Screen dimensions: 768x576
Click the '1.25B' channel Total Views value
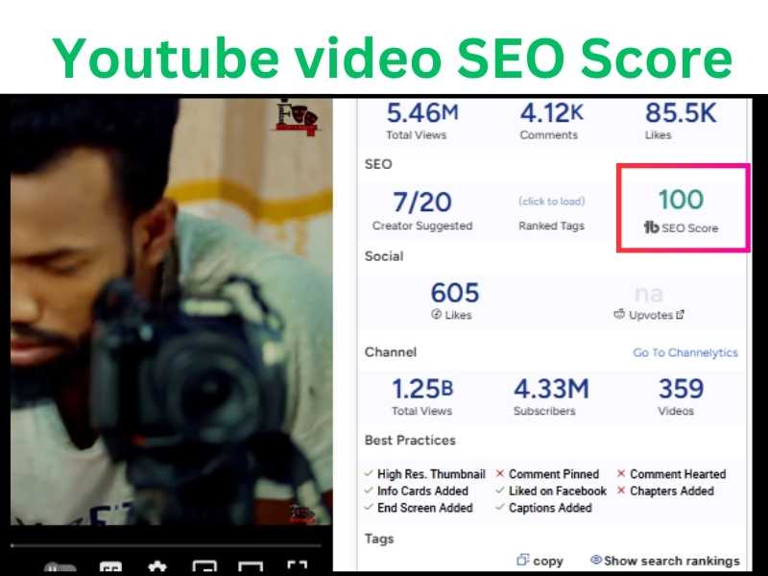[422, 390]
